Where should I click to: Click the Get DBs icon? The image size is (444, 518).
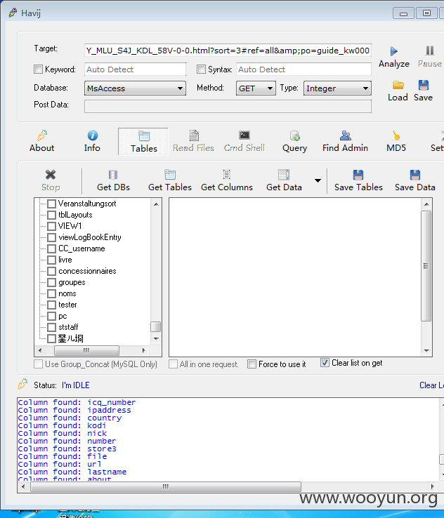coord(113,175)
